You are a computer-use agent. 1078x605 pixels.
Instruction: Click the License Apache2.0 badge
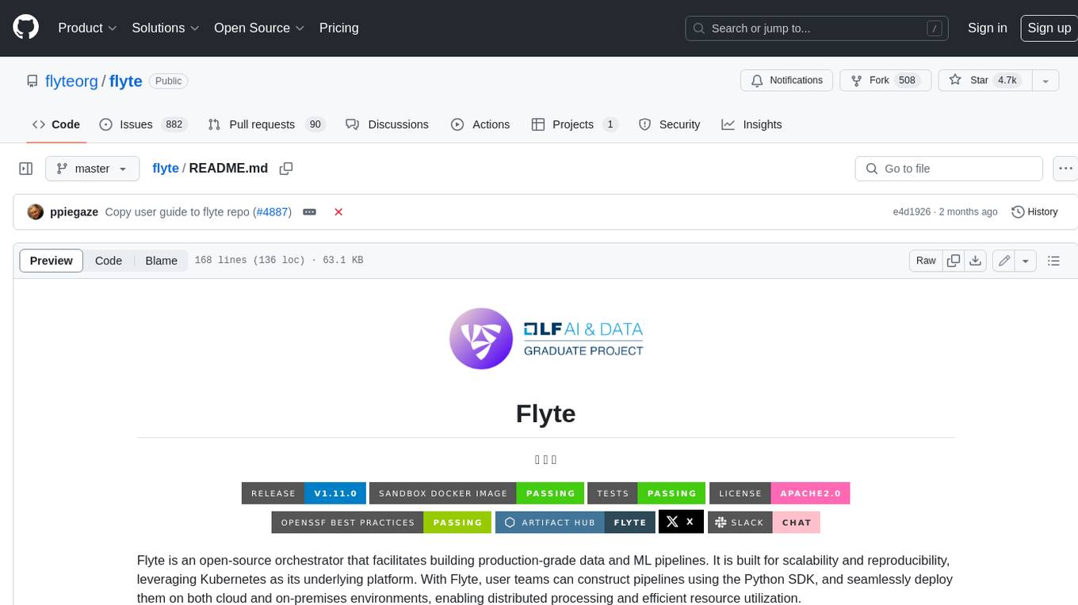(780, 493)
